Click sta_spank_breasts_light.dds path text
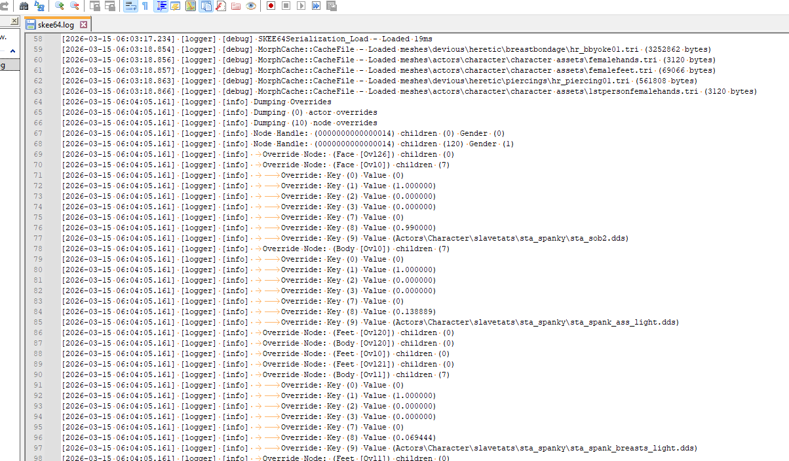The height and width of the screenshot is (461, 789). click(x=545, y=448)
